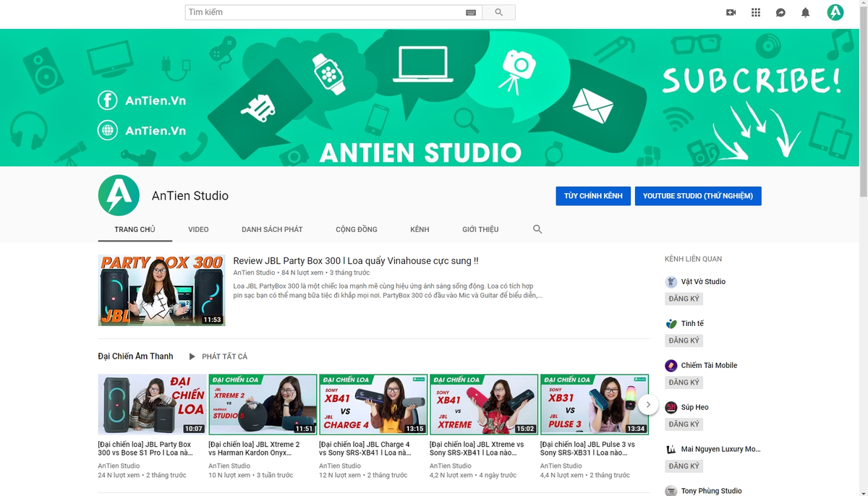Open the YouTube apps grid
The height and width of the screenshot is (496, 868).
pyautogui.click(x=756, y=12)
